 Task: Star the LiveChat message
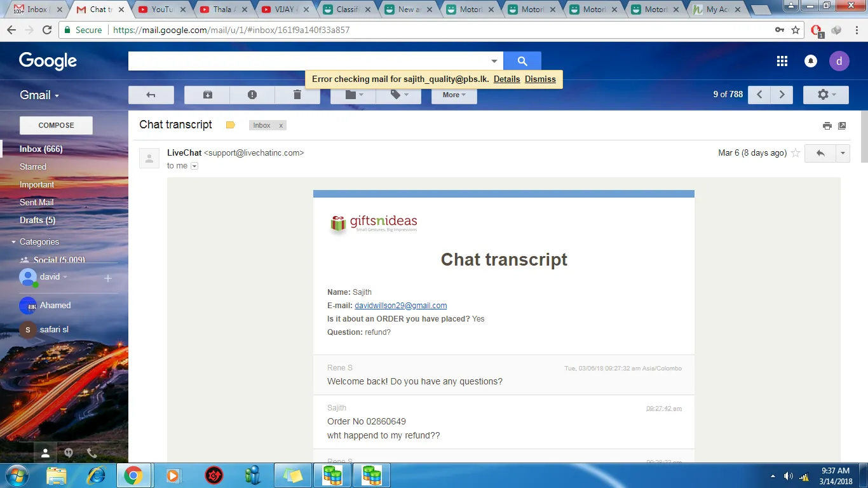pos(796,153)
